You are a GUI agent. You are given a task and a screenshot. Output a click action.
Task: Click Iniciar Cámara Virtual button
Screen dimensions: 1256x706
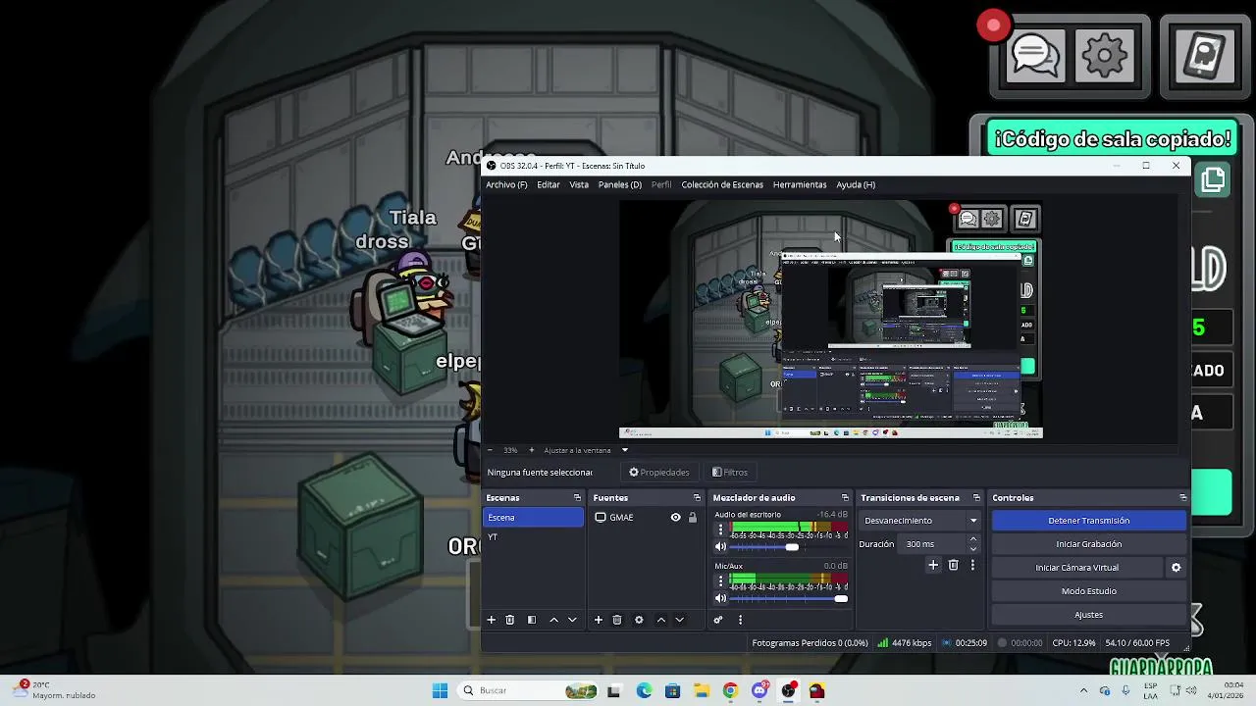click(x=1076, y=568)
